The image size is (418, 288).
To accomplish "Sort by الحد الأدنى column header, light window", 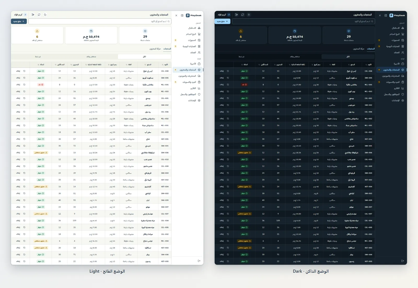I will pos(60,65).
